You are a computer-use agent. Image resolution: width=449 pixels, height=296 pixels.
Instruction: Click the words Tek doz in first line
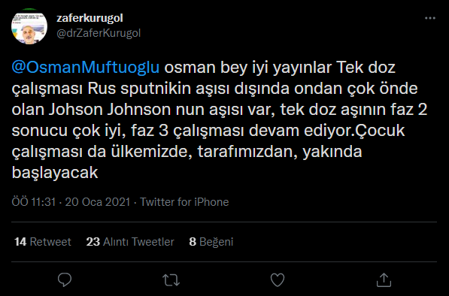point(366,68)
